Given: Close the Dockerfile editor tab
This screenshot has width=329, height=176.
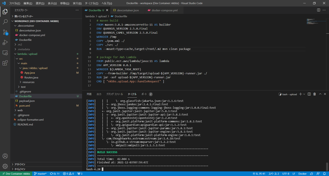Looking at the screenshot, I should pos(107,10).
